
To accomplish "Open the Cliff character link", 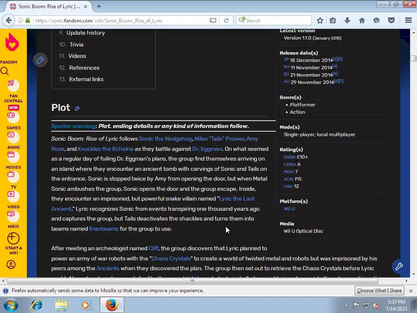I will 154,248.
